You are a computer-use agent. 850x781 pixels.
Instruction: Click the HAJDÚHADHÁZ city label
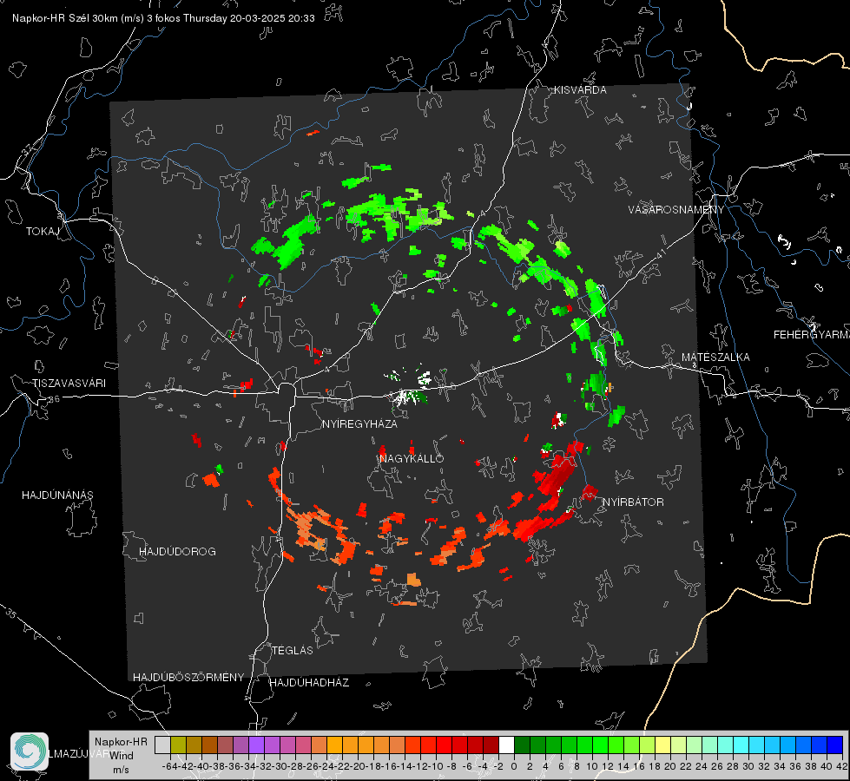tap(309, 682)
